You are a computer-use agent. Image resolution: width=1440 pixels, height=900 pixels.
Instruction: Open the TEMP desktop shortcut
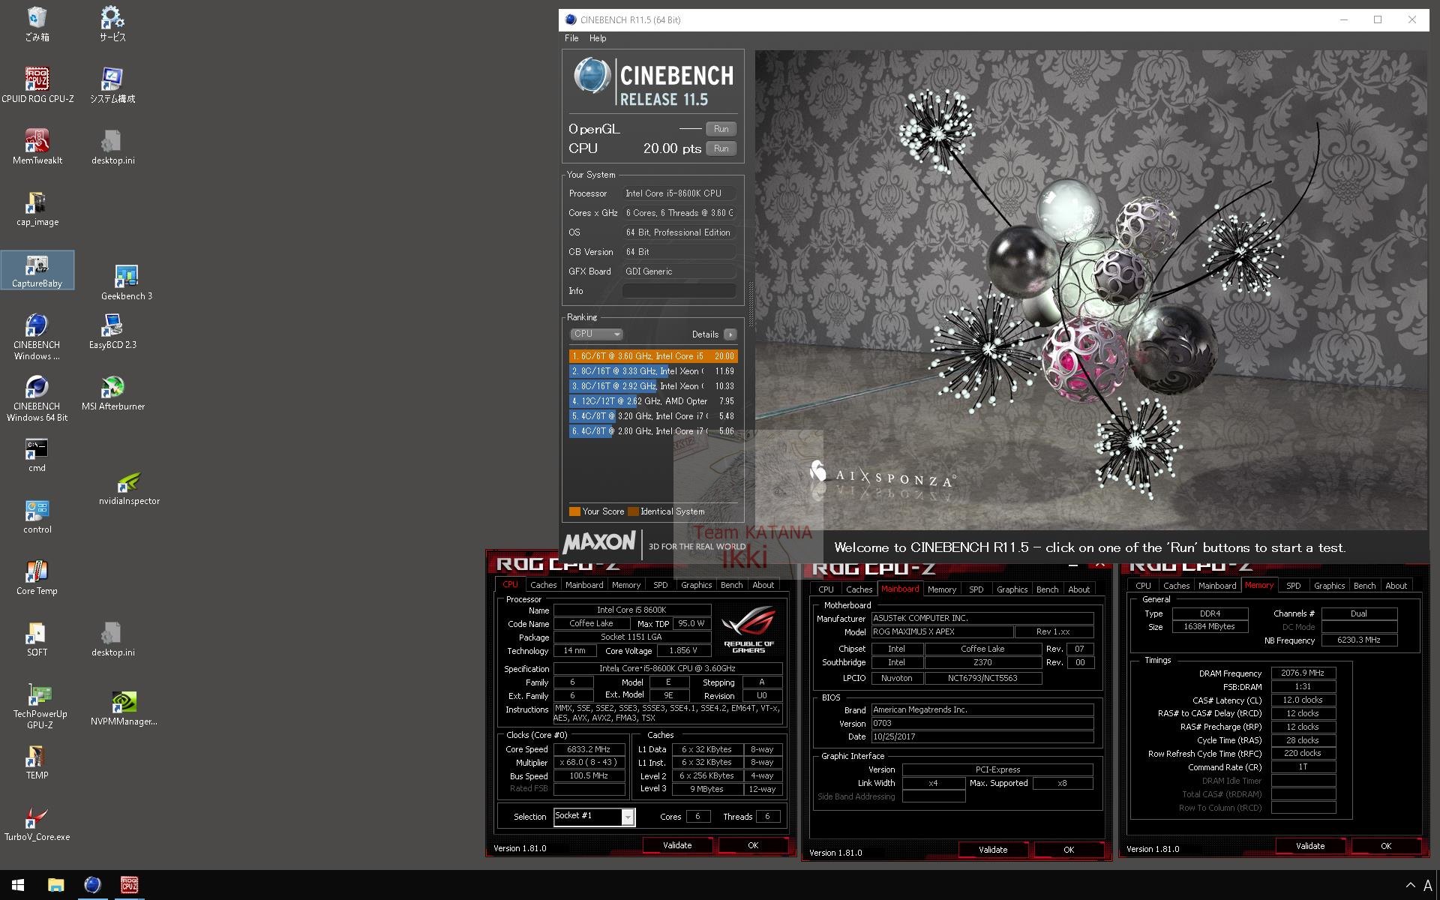[x=37, y=762]
